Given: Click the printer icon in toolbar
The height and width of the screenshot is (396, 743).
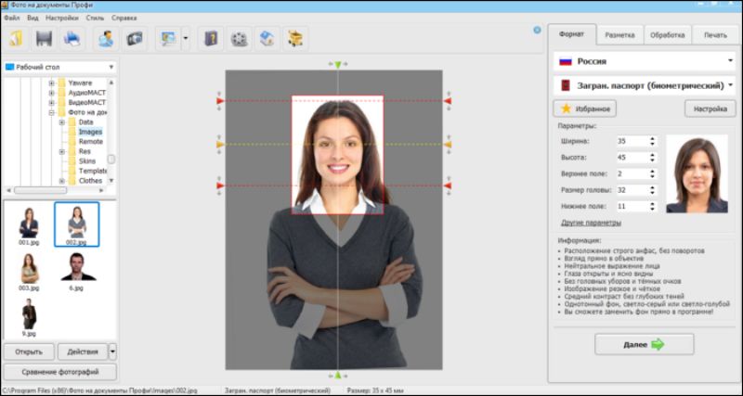Looking at the screenshot, I should [72, 39].
